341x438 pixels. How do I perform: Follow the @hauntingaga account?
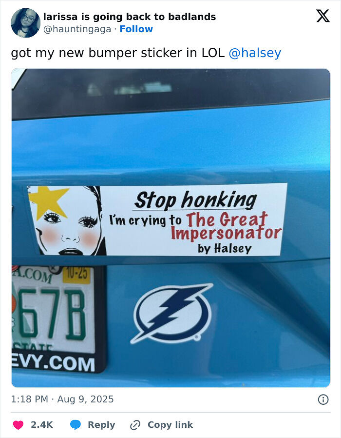tap(136, 29)
